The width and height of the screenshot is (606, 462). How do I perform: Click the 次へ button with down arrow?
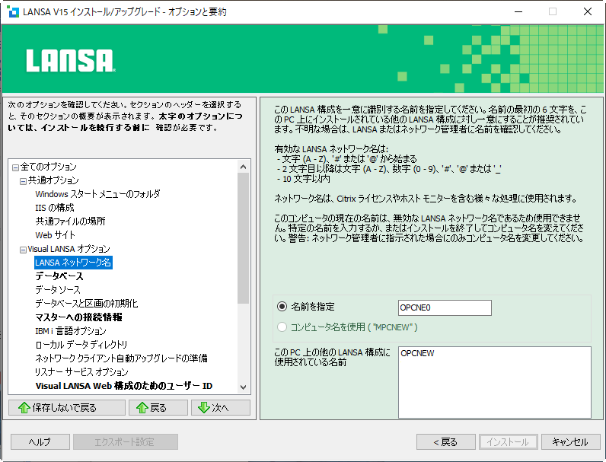(221, 407)
